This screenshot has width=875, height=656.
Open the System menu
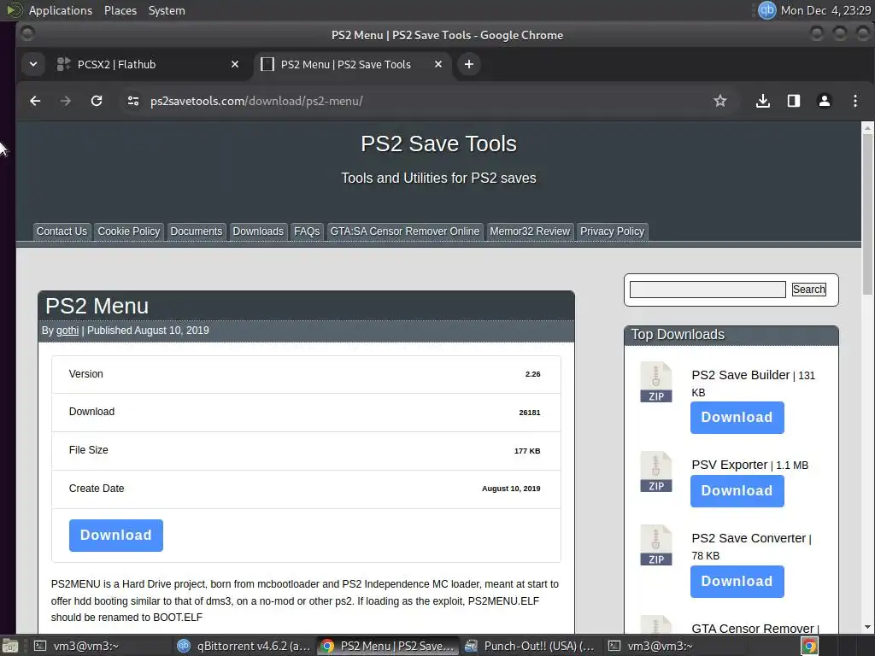tap(167, 10)
